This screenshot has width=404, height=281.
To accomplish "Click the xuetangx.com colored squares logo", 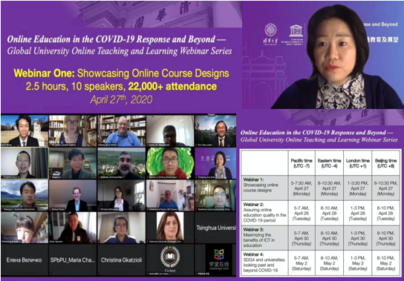I will tap(219, 254).
